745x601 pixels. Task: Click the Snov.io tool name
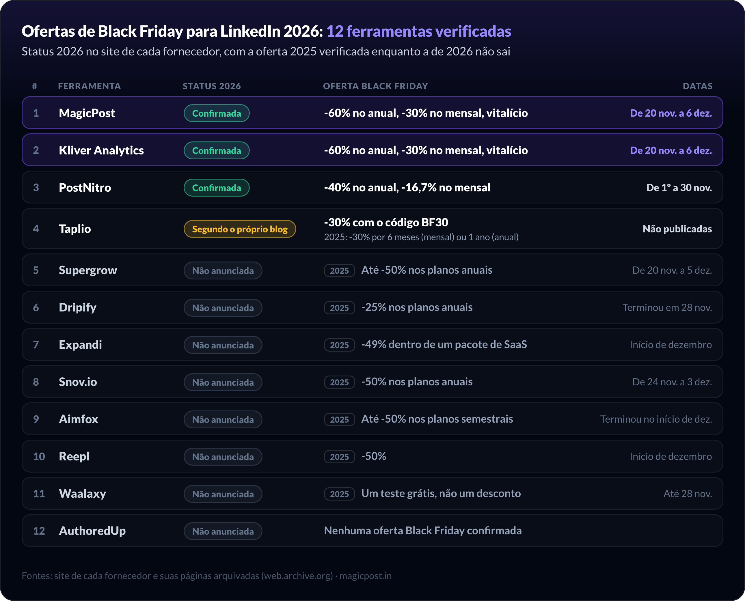[x=78, y=382]
